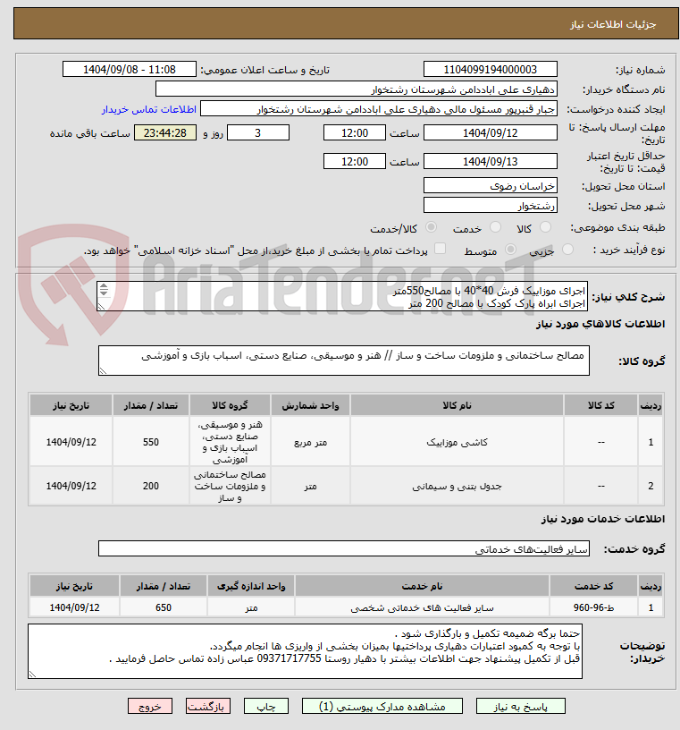Click the خروج exit button
Viewport: 680px width, 730px height.
point(150,707)
